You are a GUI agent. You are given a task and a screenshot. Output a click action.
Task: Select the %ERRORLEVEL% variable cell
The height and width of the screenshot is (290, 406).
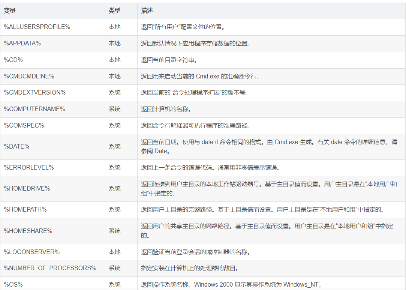pyautogui.click(x=29, y=168)
